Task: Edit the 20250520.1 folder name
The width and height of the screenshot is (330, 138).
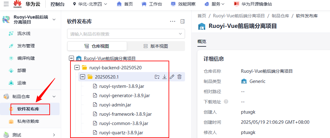Action: click(172, 77)
